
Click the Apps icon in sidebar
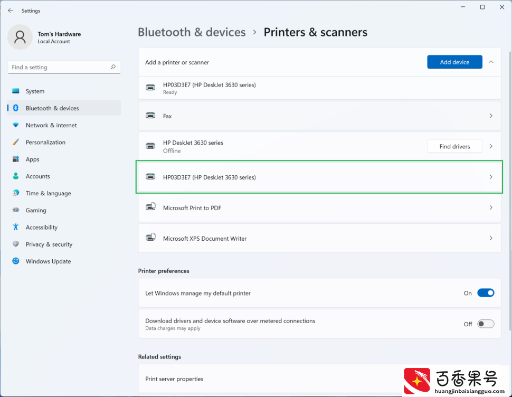click(x=16, y=159)
